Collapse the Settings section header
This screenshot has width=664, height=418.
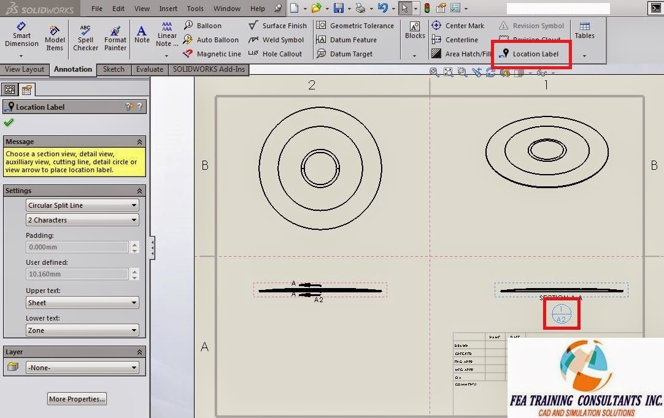tap(140, 190)
